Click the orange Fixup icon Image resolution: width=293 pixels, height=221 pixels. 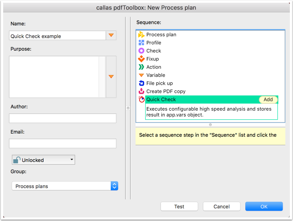(141, 59)
